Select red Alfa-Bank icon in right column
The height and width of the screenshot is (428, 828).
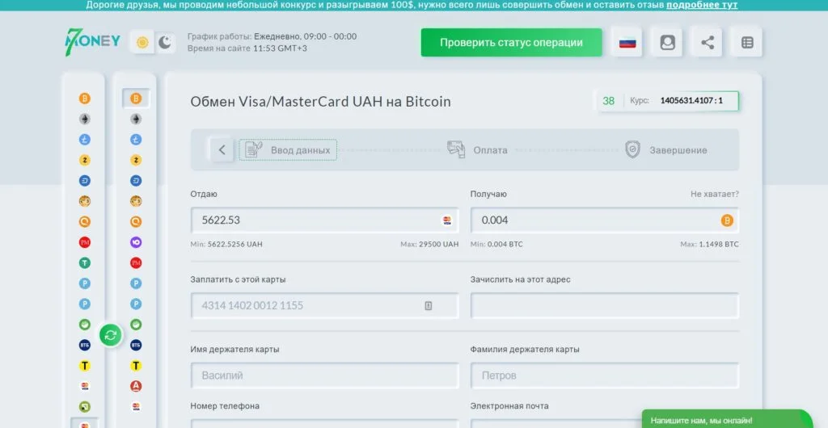tap(136, 386)
